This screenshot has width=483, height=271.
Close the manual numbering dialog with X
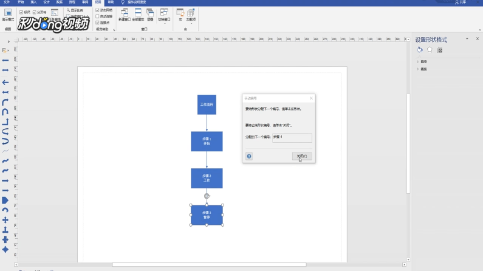tap(311, 98)
